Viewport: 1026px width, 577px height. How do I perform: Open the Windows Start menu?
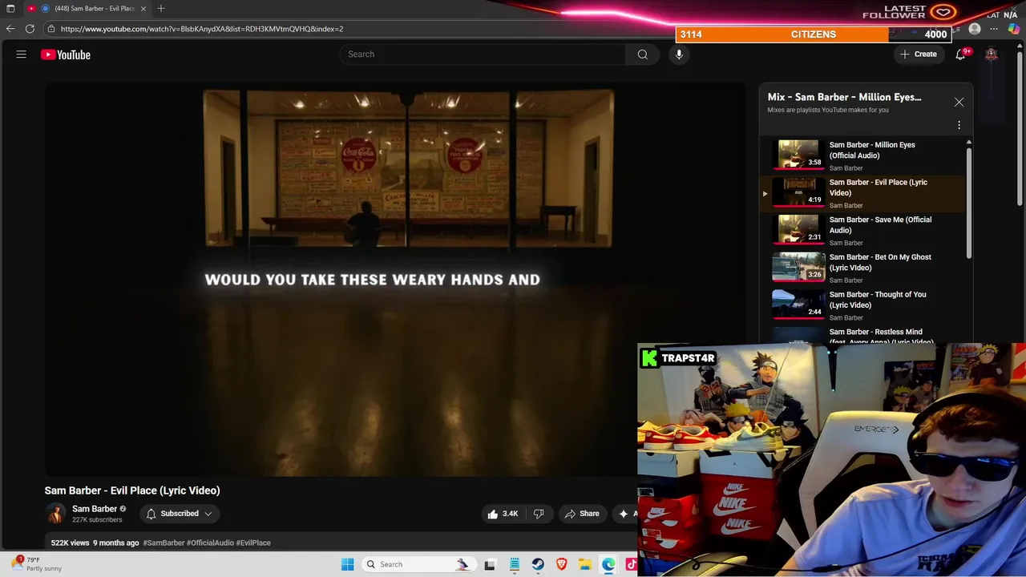(347, 564)
